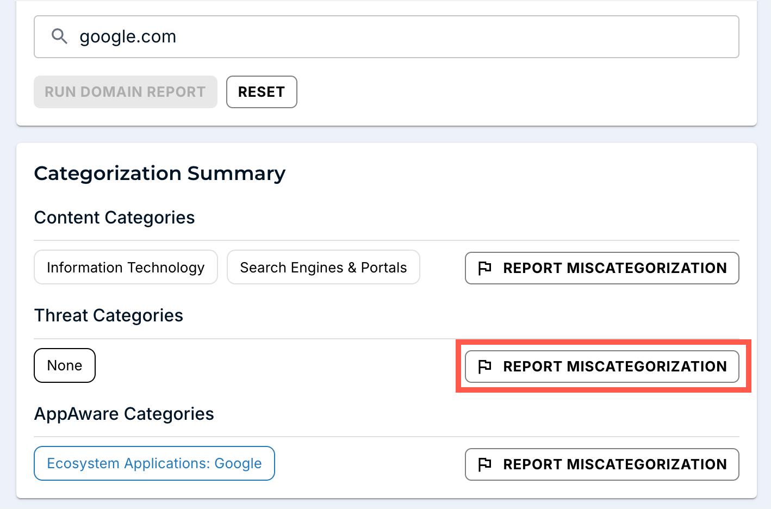The image size is (771, 509).
Task: Report miscategorization for AppAware Categories
Action: coord(602,464)
